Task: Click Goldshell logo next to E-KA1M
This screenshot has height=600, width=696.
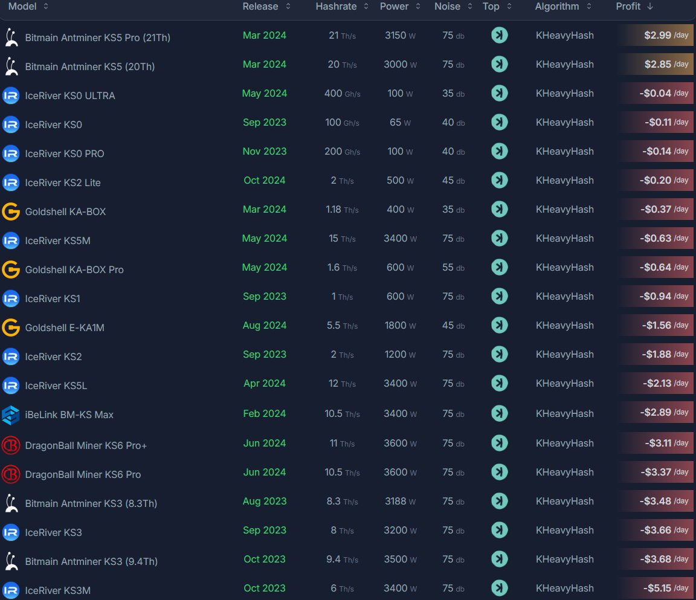Action: (11, 327)
